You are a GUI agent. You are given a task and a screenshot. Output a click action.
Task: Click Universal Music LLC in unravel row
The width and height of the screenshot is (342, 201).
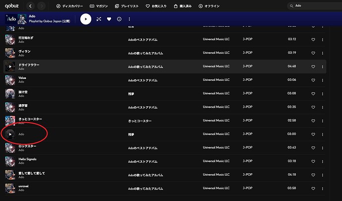click(216, 188)
